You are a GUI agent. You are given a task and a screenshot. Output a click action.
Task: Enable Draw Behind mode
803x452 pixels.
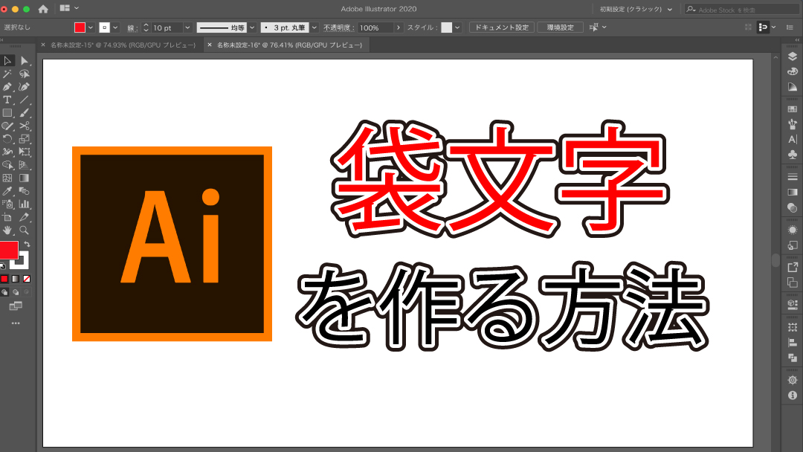coord(16,292)
